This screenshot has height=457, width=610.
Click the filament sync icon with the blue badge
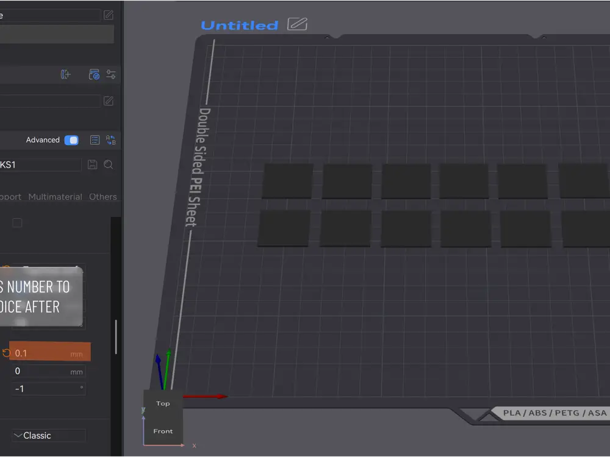94,74
